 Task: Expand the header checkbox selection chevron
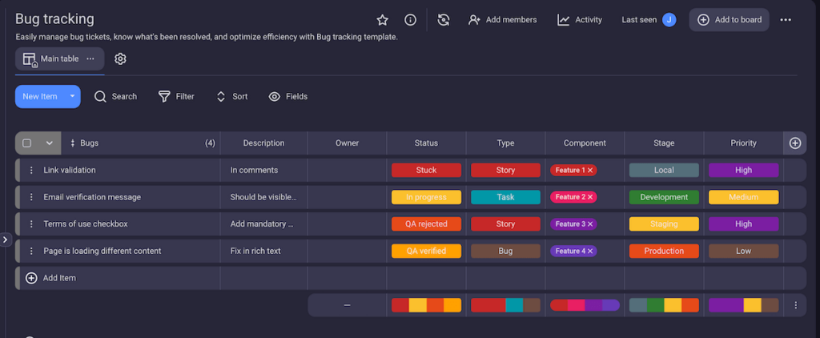(49, 143)
